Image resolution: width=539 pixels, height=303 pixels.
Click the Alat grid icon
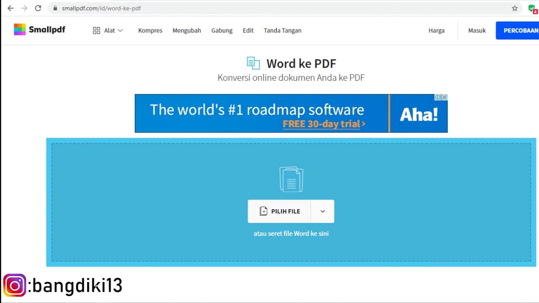click(x=96, y=30)
